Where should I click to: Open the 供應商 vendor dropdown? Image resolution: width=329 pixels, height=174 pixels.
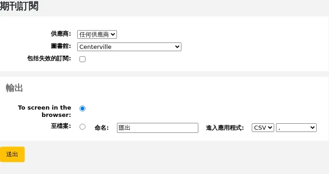[97, 34]
